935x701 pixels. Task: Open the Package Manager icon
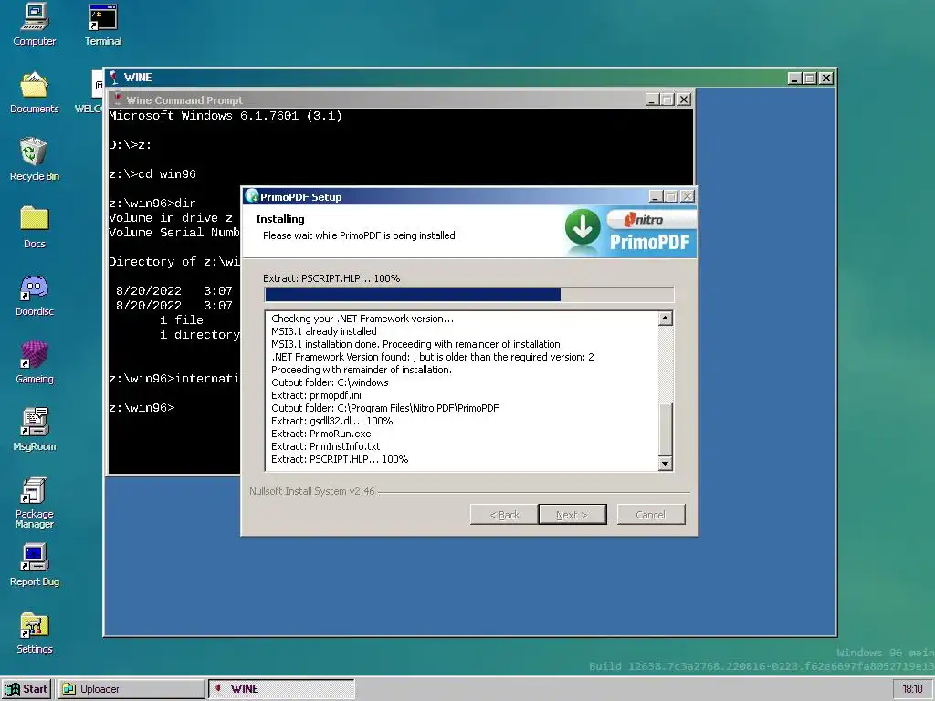click(34, 503)
